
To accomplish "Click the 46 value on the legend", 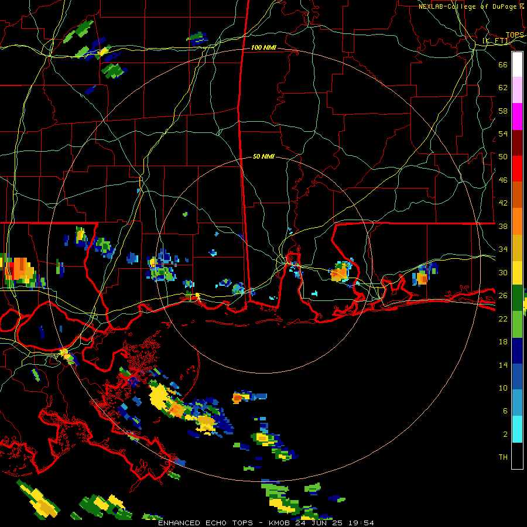I will point(503,180).
